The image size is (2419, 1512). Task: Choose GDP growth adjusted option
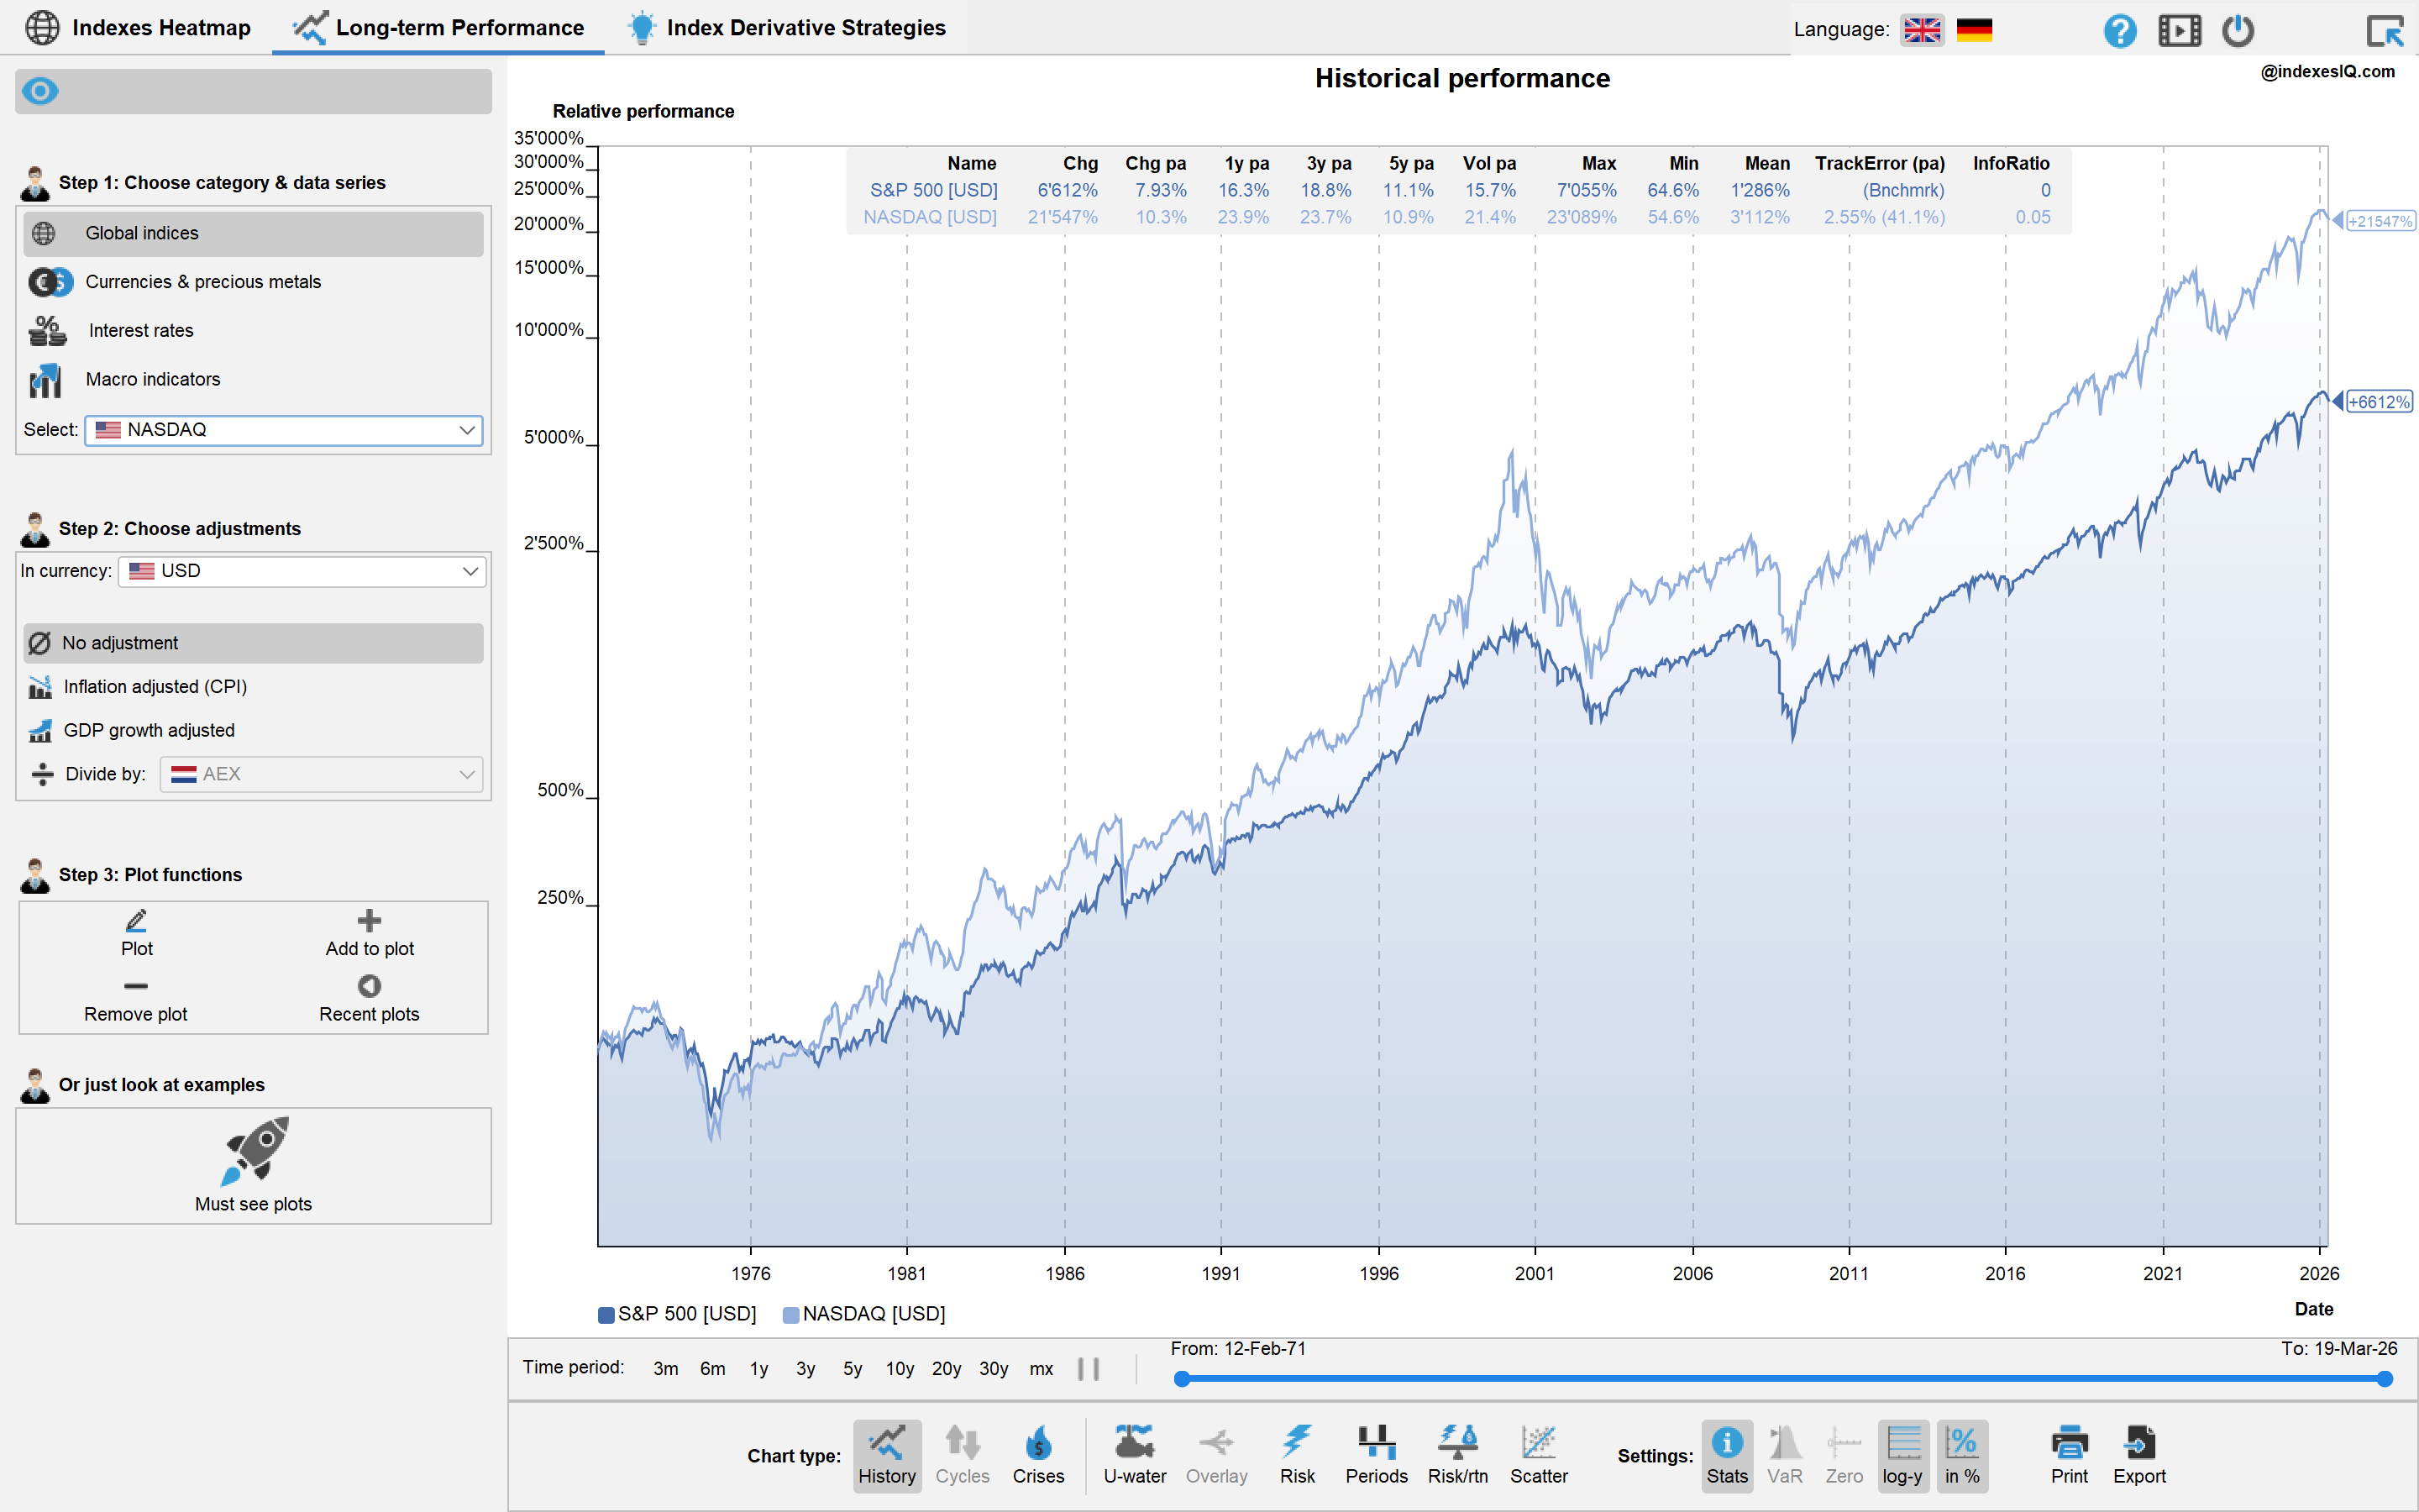254,730
